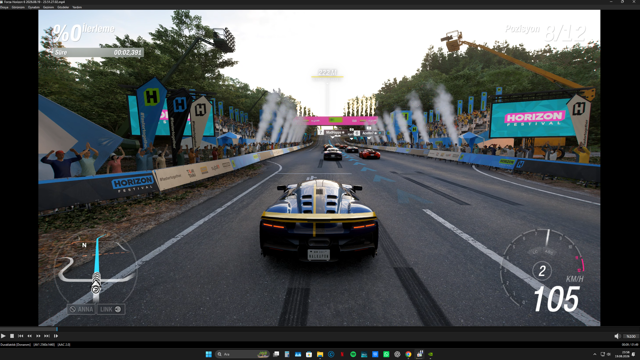Open ChatGPT from the taskbar
The image size is (640, 360).
pyautogui.click(x=397, y=354)
